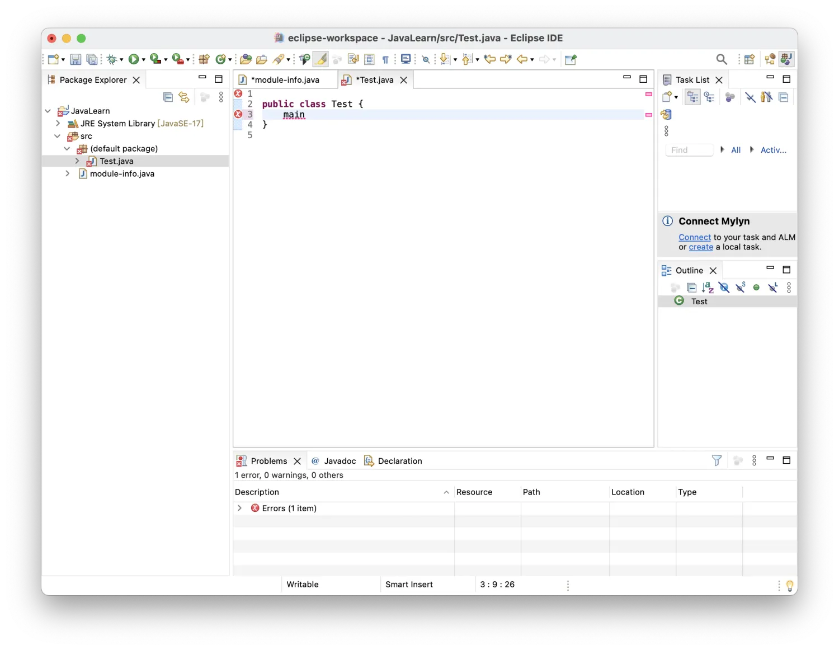Collapse all in Package Explorer

pos(168,97)
